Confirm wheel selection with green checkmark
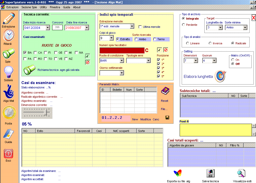 [87, 56]
